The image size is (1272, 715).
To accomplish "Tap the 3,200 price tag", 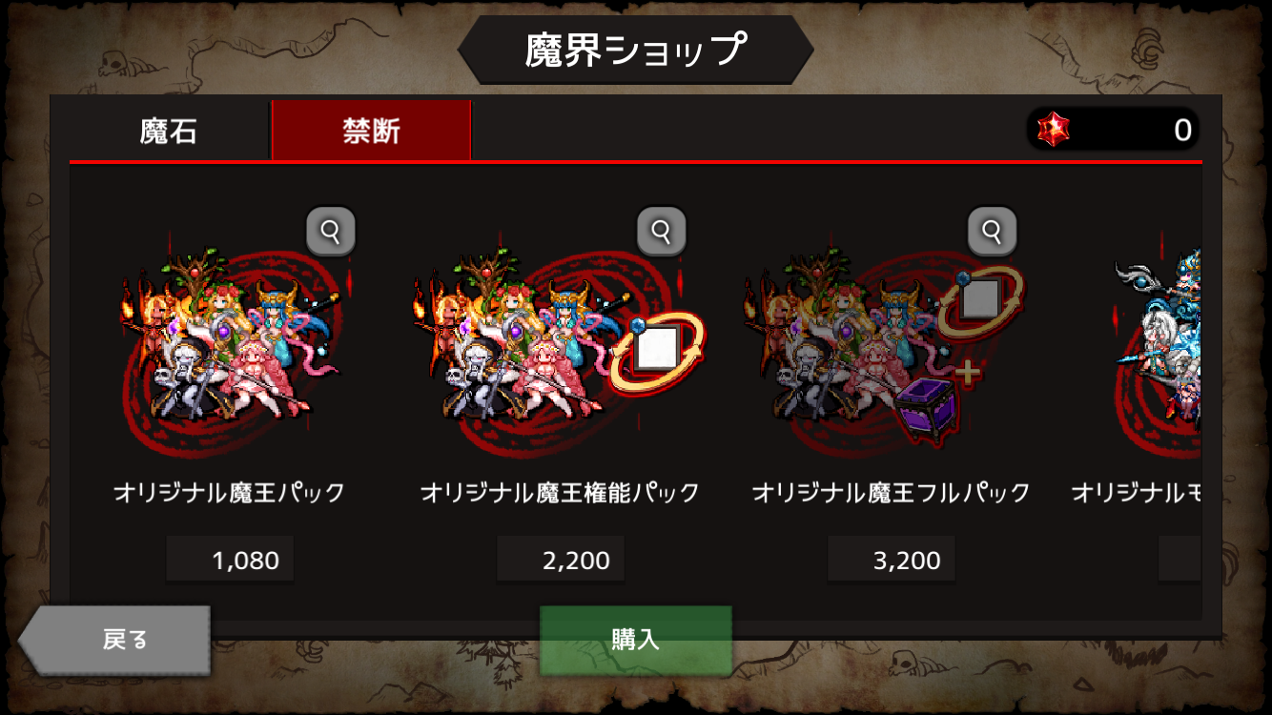I will (x=892, y=560).
